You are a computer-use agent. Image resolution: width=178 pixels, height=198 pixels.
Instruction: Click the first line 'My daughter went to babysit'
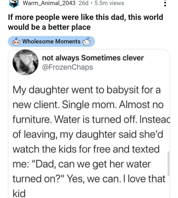point(86,90)
